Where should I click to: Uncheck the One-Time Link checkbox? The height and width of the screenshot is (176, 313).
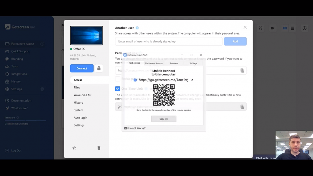pyautogui.click(x=118, y=89)
